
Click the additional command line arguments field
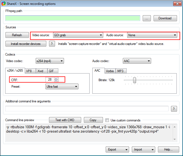point(87,109)
